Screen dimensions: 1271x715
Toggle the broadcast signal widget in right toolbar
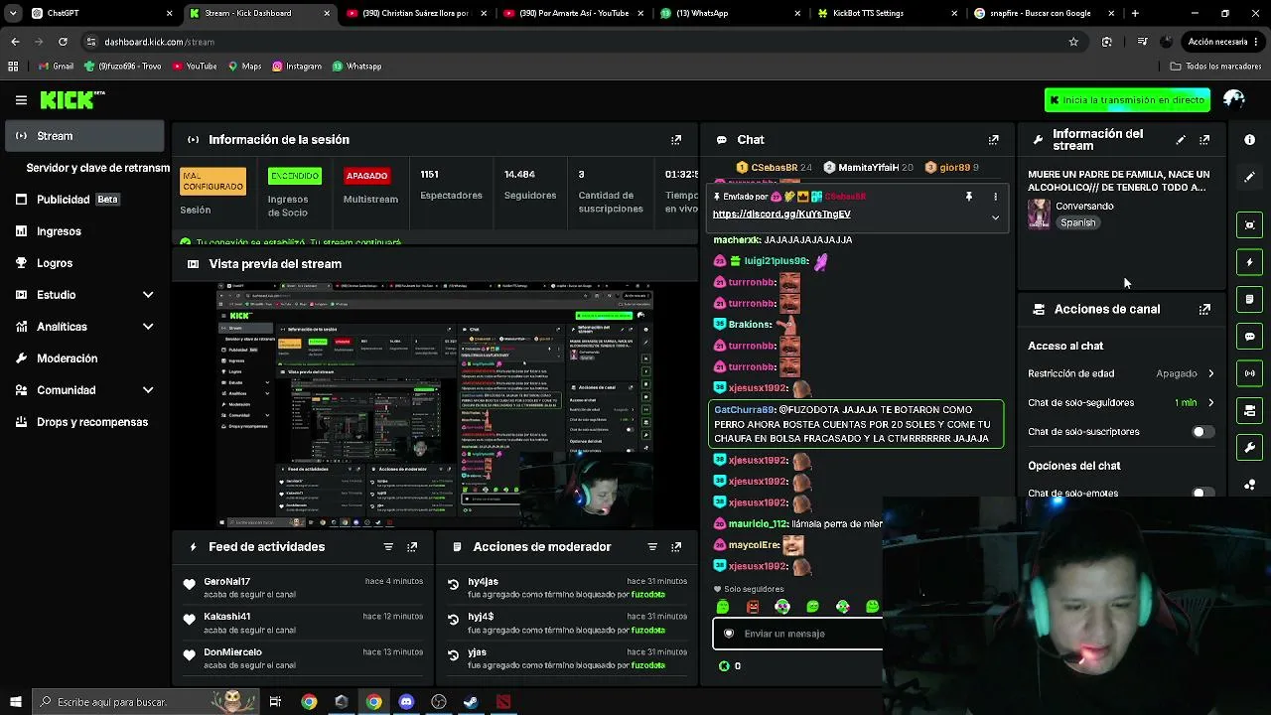tap(1249, 373)
